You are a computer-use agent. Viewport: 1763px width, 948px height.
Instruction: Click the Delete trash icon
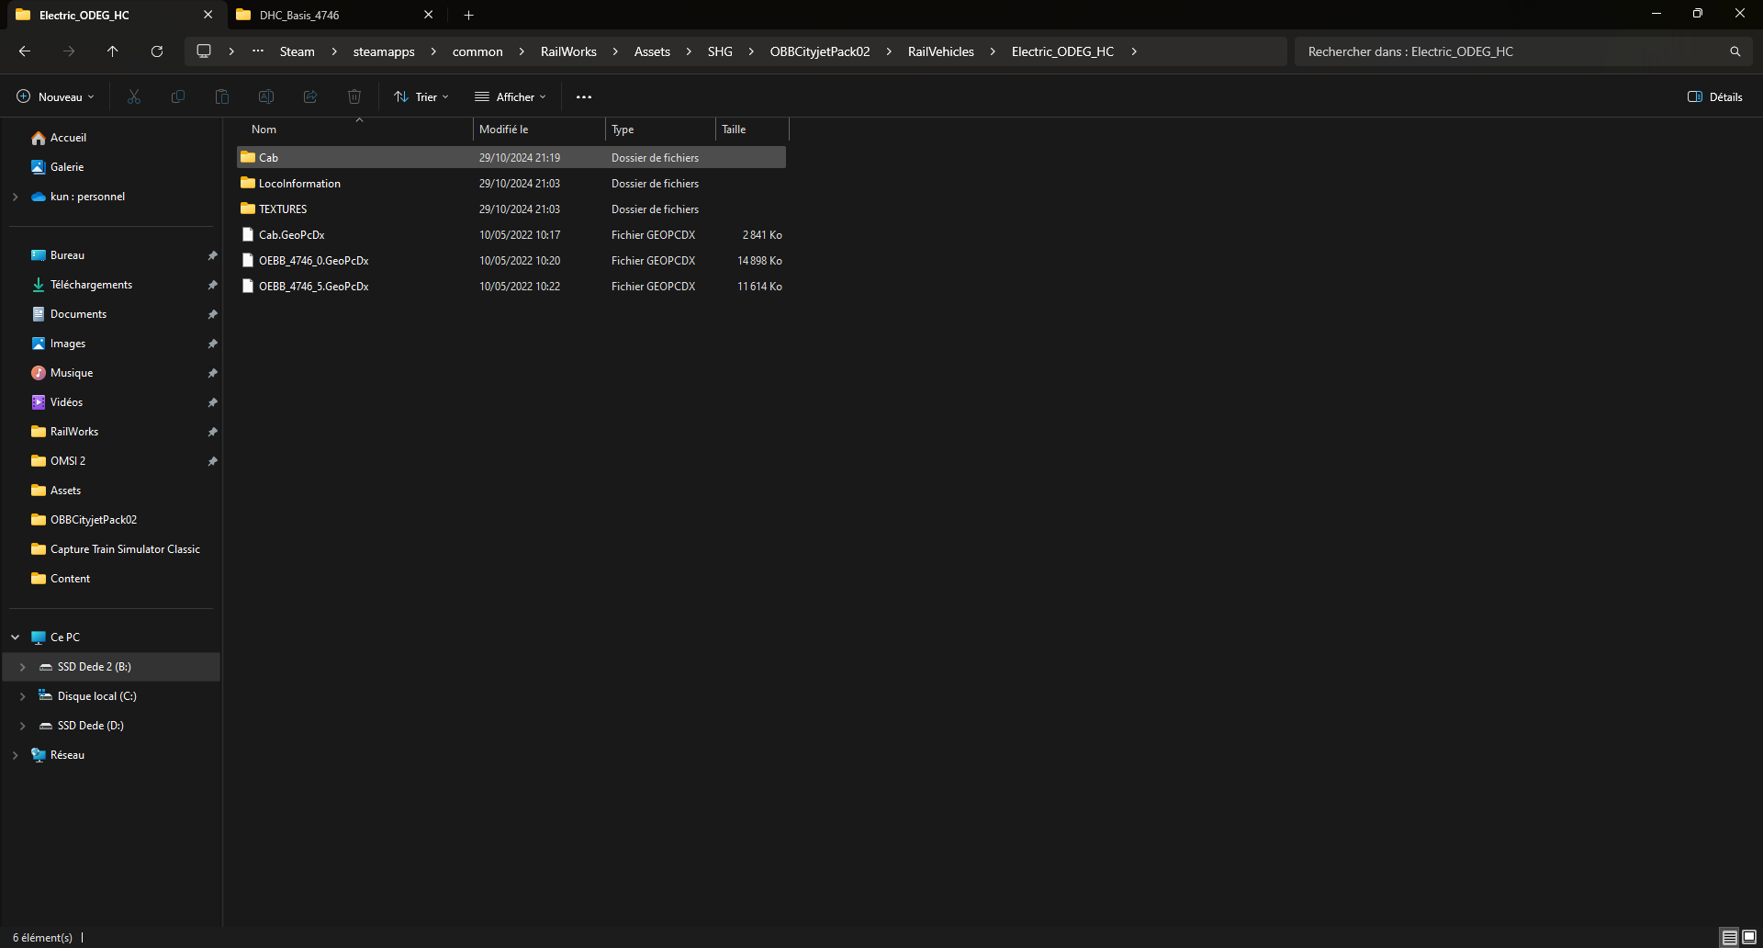[354, 96]
